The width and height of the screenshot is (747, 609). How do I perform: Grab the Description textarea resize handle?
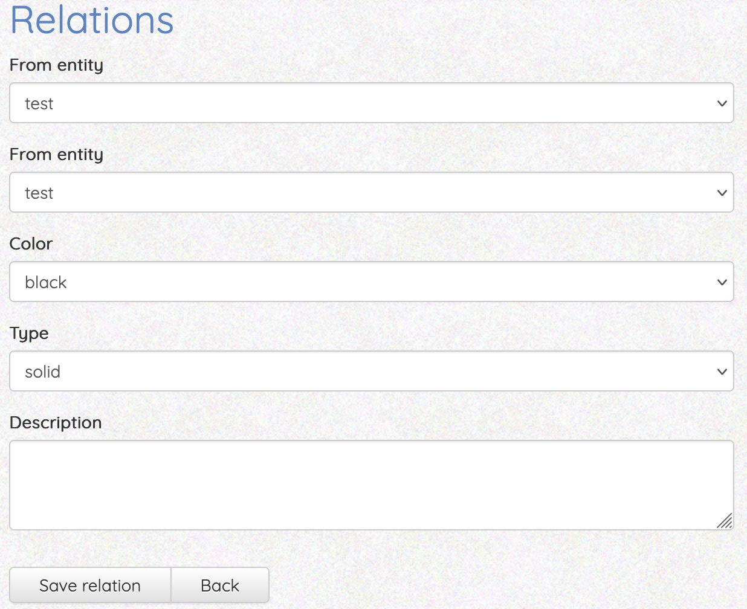coord(725,521)
